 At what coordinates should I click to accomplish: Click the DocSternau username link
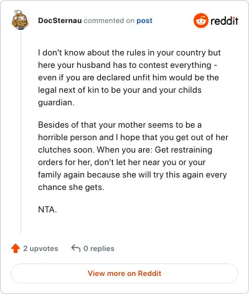tap(60, 21)
